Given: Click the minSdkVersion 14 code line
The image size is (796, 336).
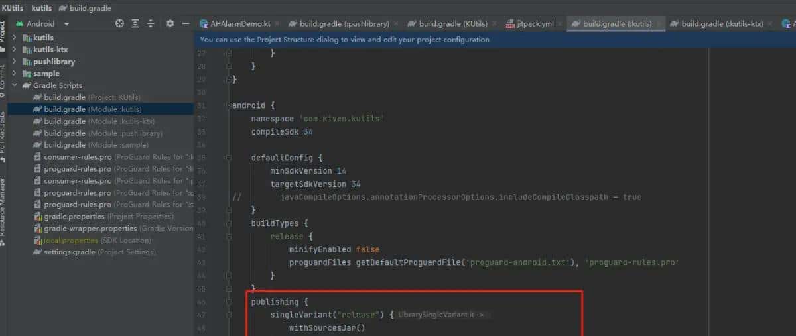Looking at the screenshot, I should click(x=308, y=171).
